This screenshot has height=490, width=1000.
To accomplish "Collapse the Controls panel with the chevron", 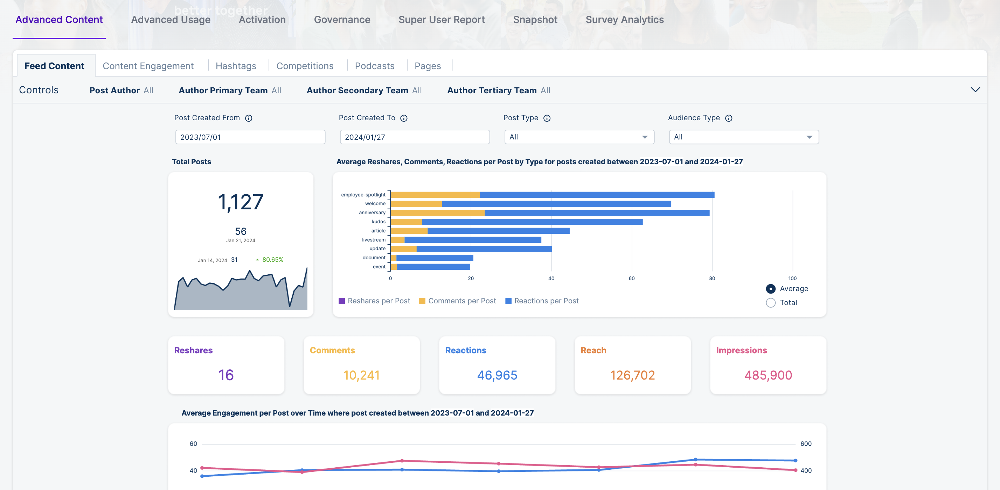I will click(x=976, y=89).
